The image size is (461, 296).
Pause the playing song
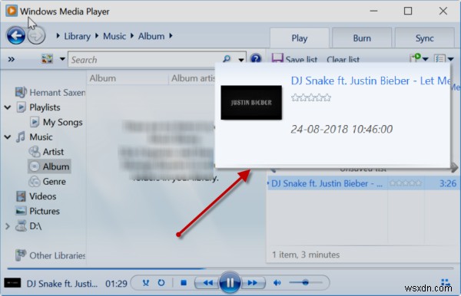coord(230,282)
